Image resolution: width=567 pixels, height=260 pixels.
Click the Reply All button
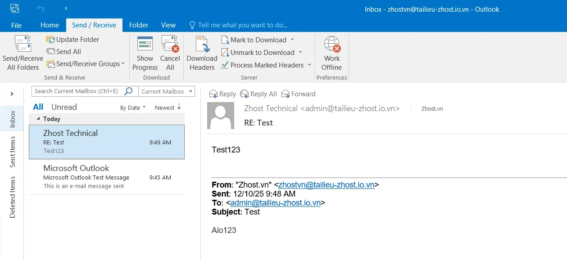[258, 94]
